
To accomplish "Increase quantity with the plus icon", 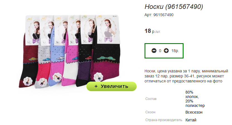I will click(x=166, y=51).
